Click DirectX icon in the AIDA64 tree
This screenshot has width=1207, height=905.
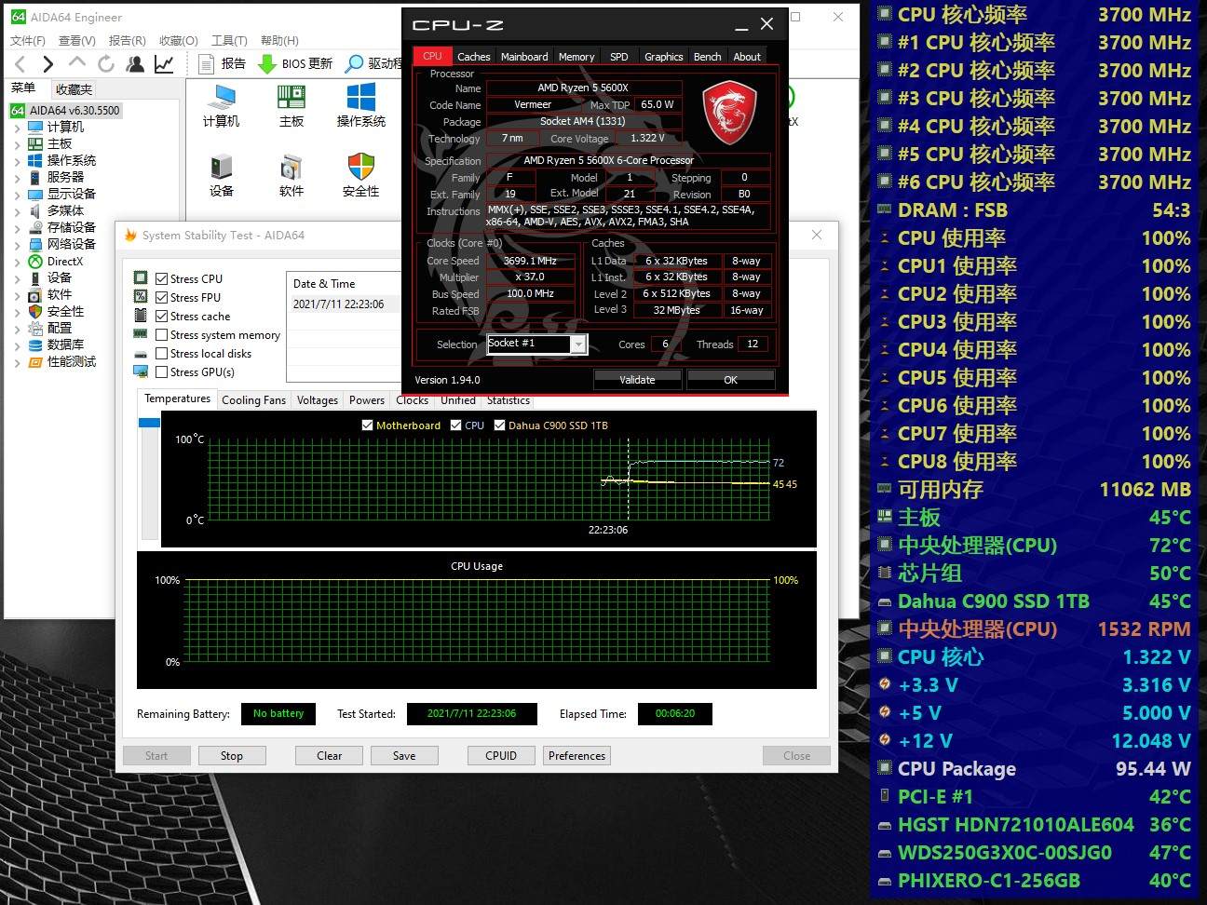pos(35,261)
